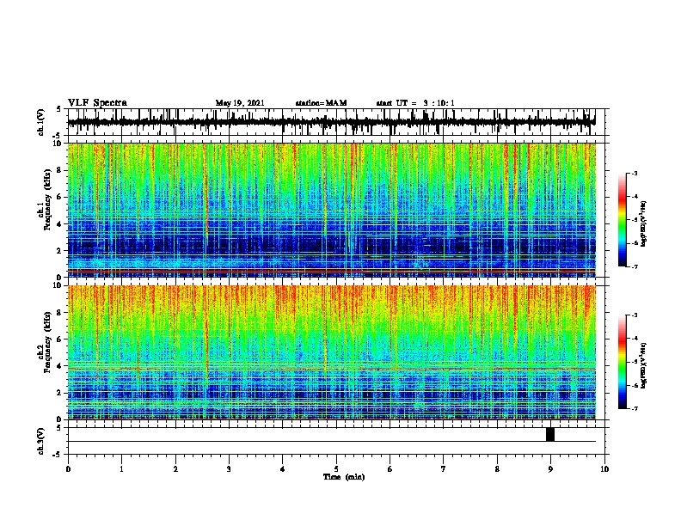Click the log(PSD) label beside ch.2 colorbar
The image size is (681, 526).
pos(644,365)
